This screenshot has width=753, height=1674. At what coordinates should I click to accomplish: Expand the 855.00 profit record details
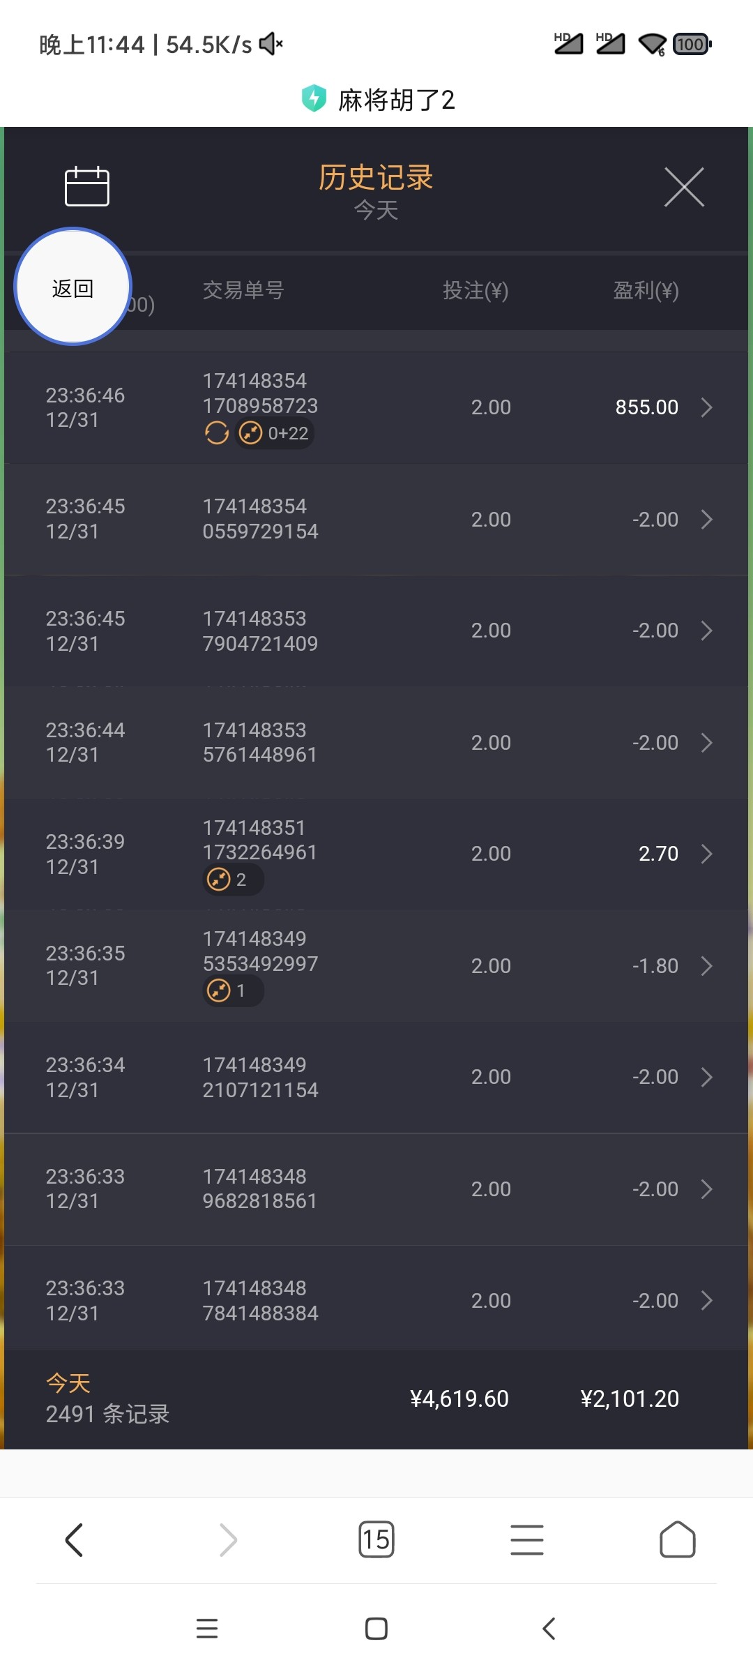[706, 407]
